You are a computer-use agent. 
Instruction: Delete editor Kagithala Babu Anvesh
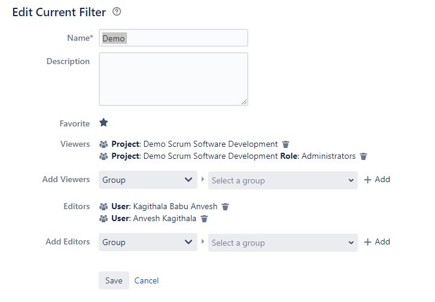[x=225, y=207]
